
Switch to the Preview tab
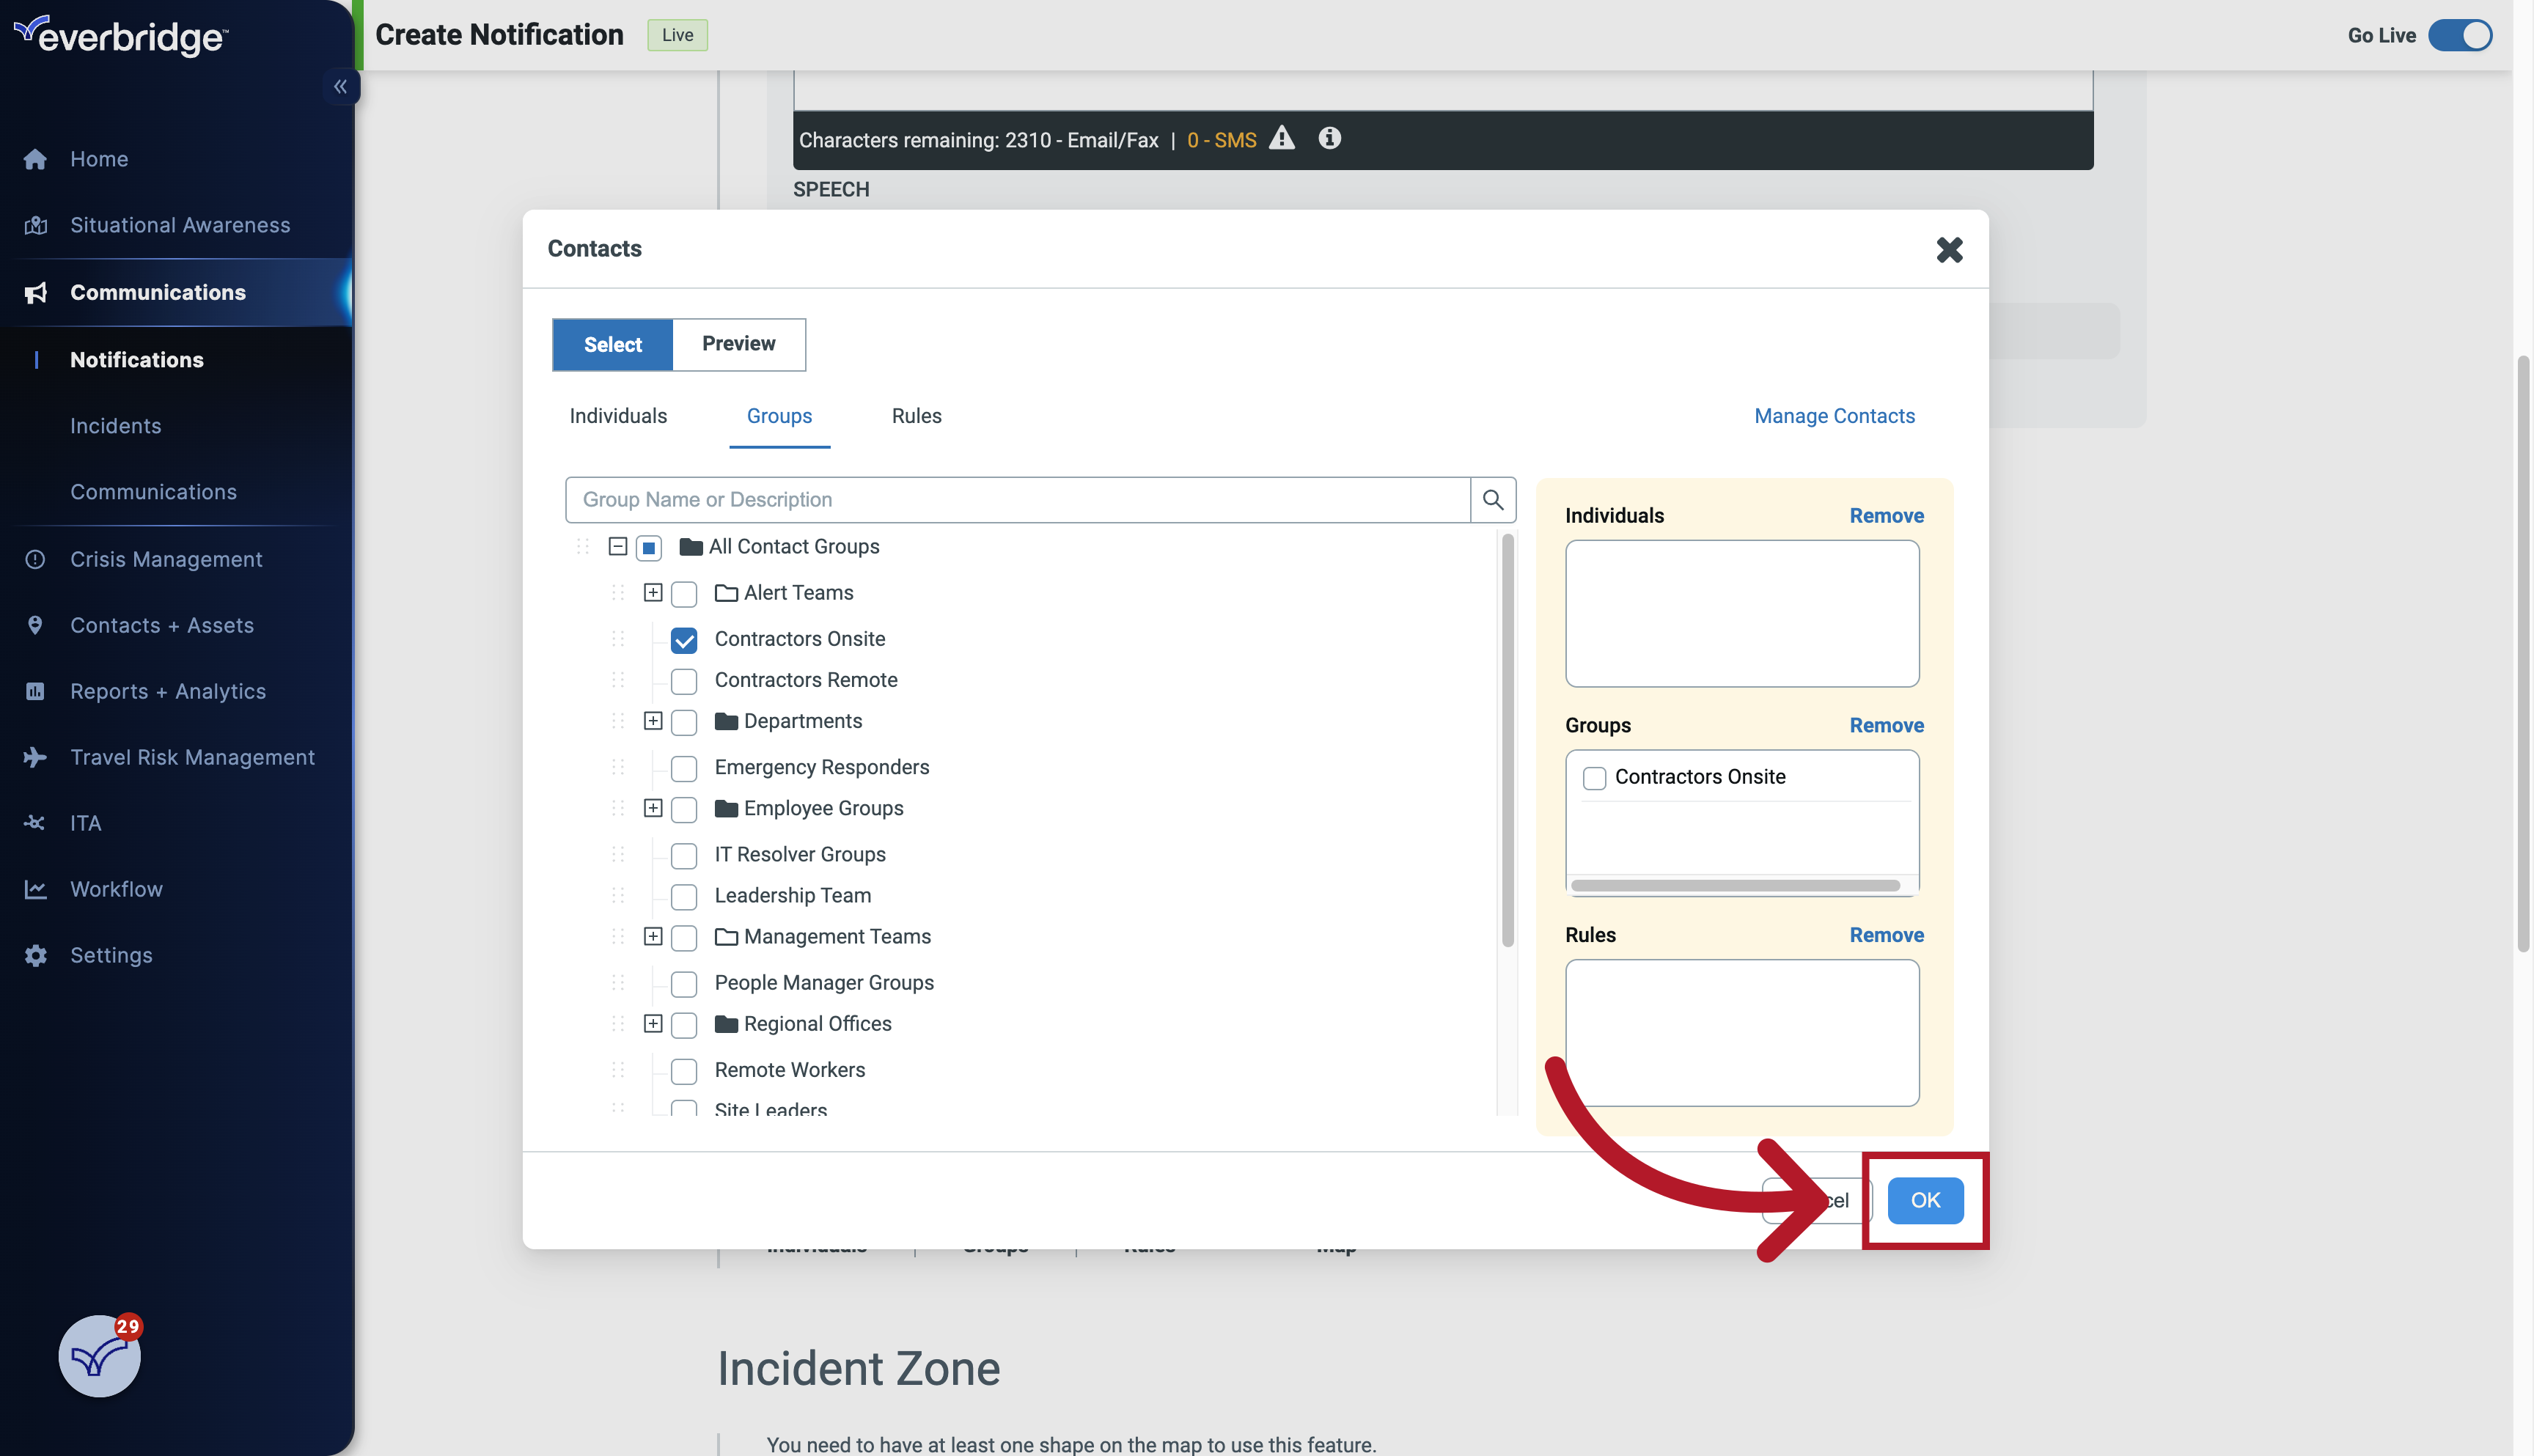739,344
